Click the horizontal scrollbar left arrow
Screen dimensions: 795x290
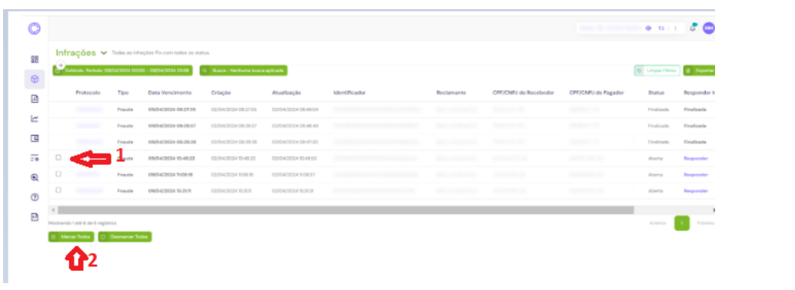point(53,209)
